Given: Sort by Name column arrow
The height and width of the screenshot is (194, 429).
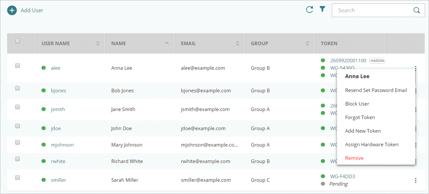Looking at the screenshot, I should coord(167,43).
